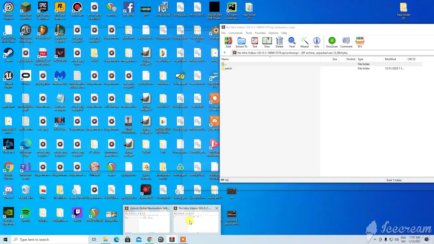The image size is (434, 244).
Task: Run Test on the archive in WinRAR
Action: [x=255, y=42]
